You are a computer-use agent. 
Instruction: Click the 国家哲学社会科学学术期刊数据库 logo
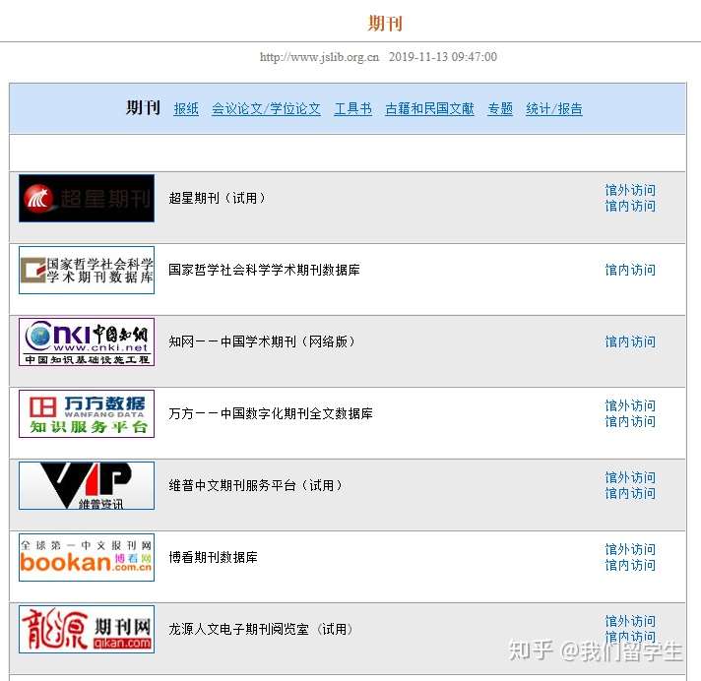87,270
